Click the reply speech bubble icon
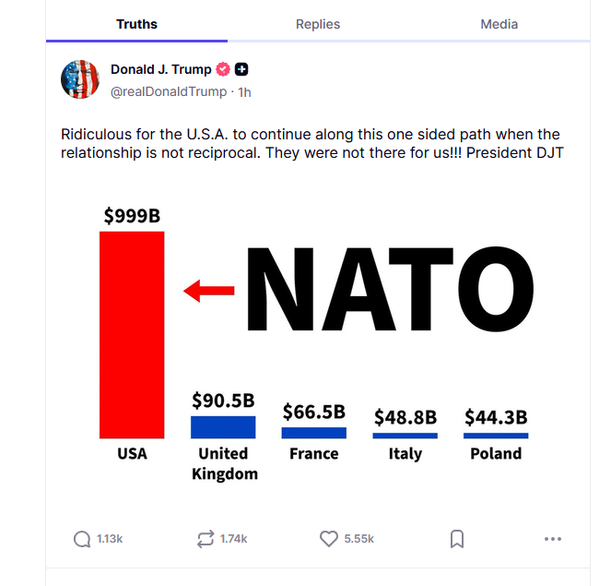 click(x=82, y=539)
